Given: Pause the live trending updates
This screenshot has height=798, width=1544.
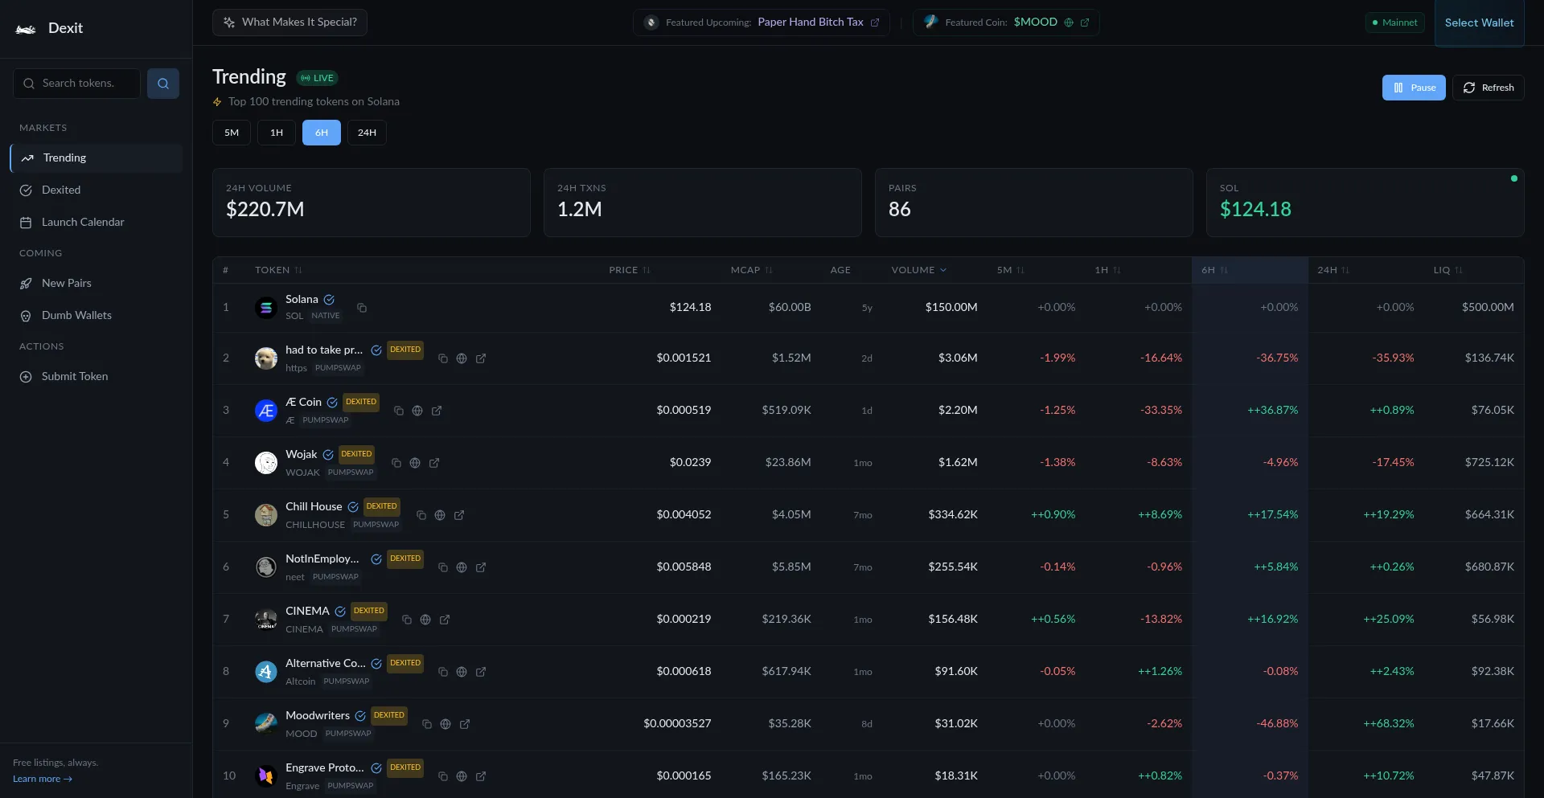Looking at the screenshot, I should 1413,88.
